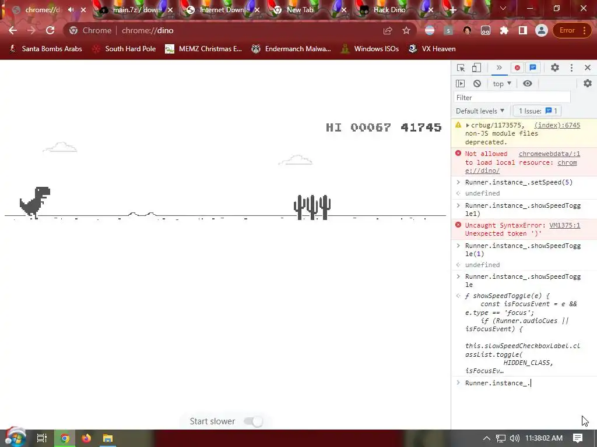Switch to the main.7z download tab

click(136, 10)
